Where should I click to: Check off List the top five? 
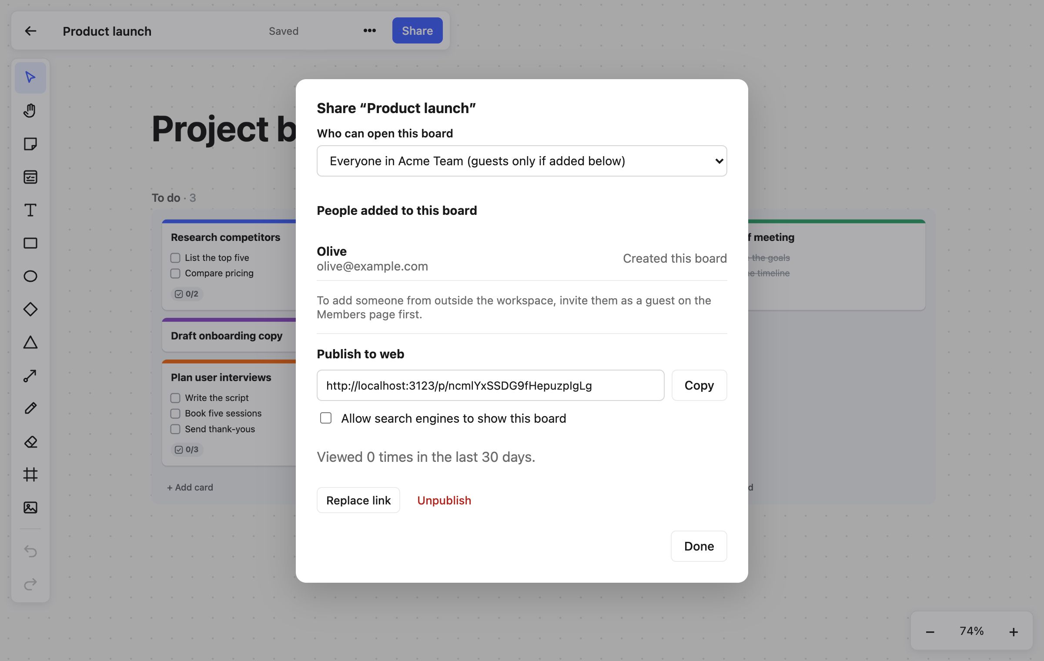pyautogui.click(x=175, y=258)
